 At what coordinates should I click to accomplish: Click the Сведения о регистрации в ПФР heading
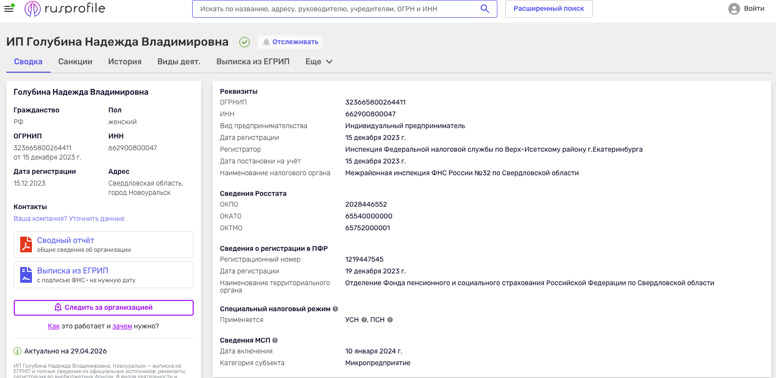[x=274, y=248]
